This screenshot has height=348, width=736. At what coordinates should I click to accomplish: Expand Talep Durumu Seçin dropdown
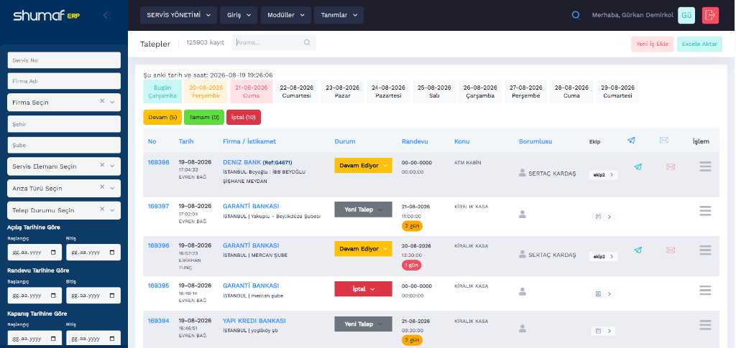tap(112, 210)
